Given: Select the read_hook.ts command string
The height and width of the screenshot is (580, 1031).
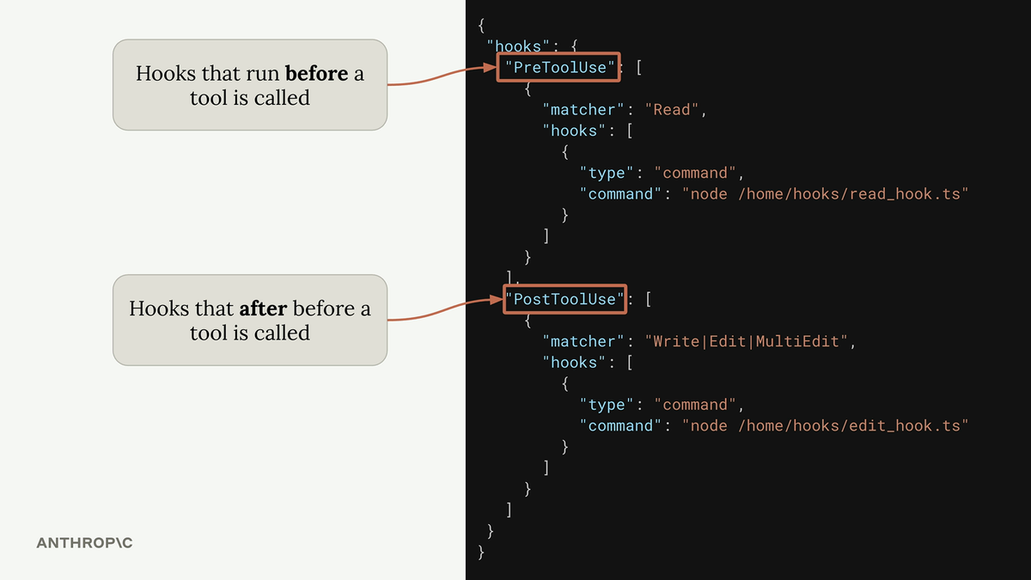Looking at the screenshot, I should 825,194.
